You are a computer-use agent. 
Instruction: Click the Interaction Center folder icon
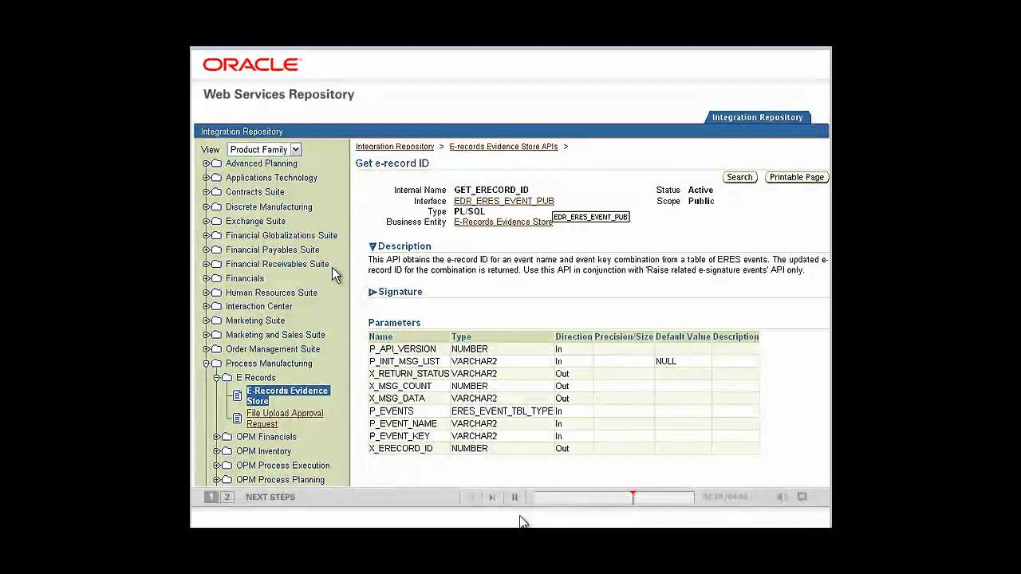point(216,306)
